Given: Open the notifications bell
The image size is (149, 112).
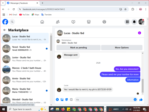Looking at the screenshot, I should point(134,22).
